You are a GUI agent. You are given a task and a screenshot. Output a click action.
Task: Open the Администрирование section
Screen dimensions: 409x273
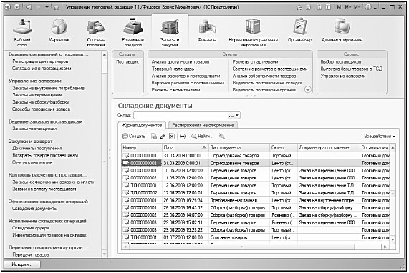(342, 31)
